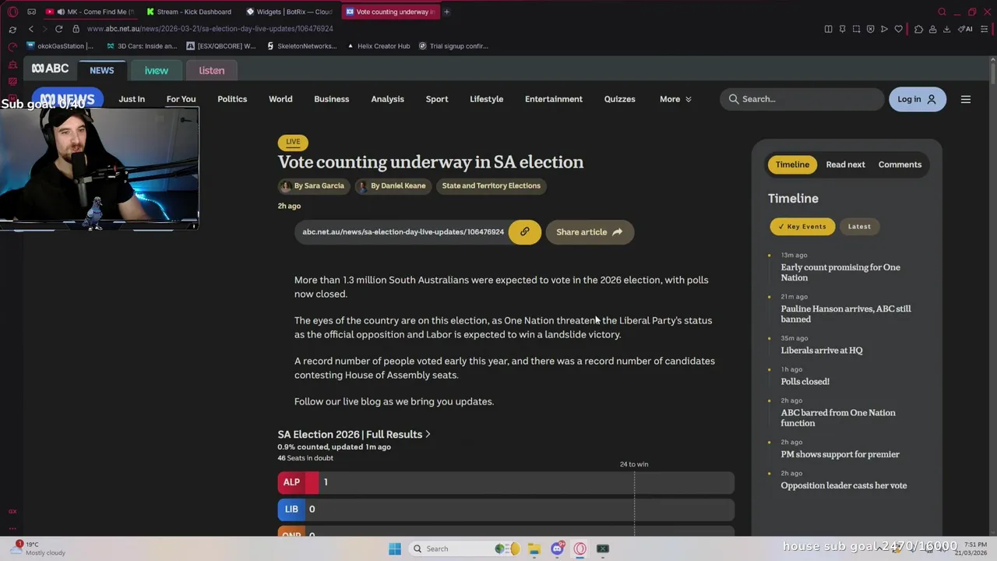
Task: Open okokGasStation bookmark
Action: pos(60,46)
